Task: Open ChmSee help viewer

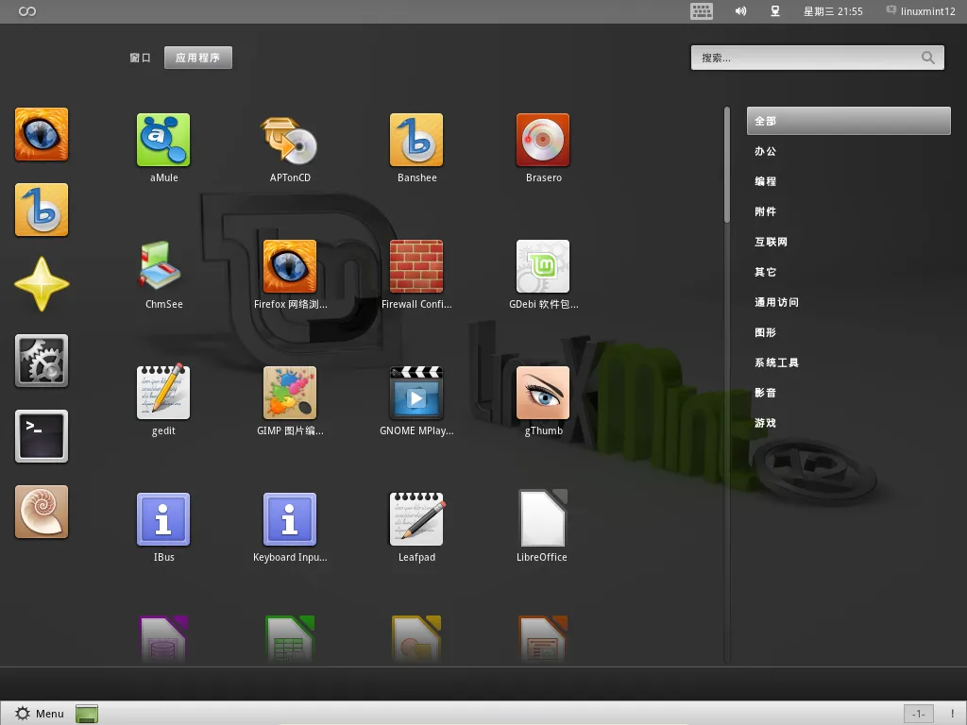Action: coord(163,267)
